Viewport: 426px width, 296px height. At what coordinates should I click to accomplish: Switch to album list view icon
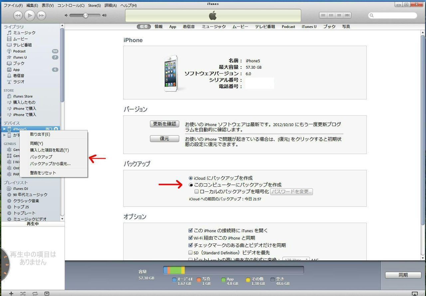click(x=331, y=15)
